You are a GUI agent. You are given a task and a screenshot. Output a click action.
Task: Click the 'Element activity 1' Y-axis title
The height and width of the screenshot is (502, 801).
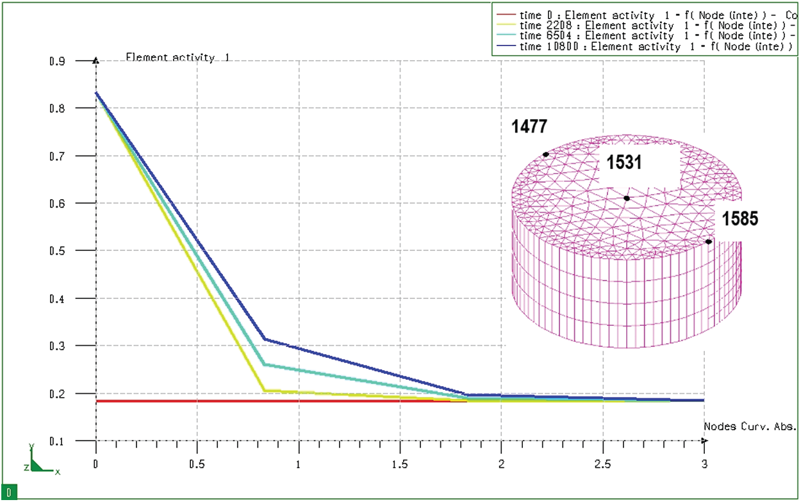click(x=178, y=58)
